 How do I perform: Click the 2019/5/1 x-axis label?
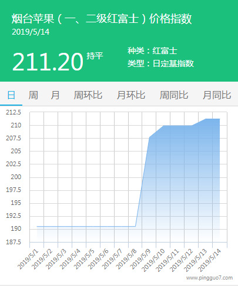pos(28,260)
